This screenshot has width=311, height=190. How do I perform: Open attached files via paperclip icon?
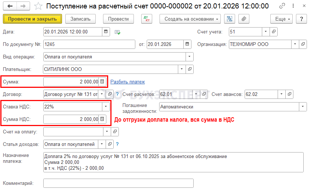(x=244, y=19)
